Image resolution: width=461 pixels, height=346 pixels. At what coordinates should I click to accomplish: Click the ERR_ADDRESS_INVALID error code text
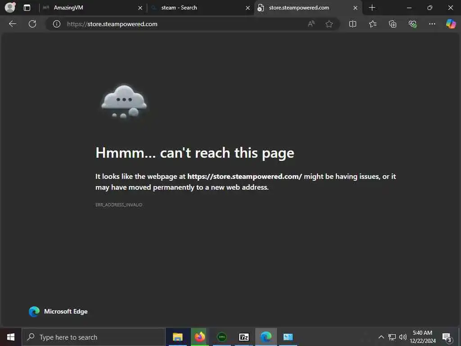pos(119,205)
